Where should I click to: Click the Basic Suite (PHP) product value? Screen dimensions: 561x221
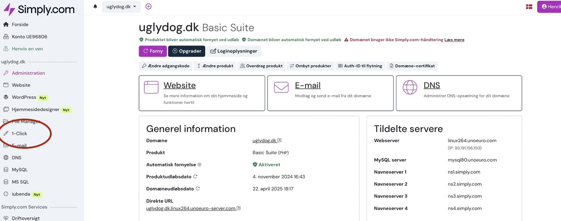[x=270, y=153]
